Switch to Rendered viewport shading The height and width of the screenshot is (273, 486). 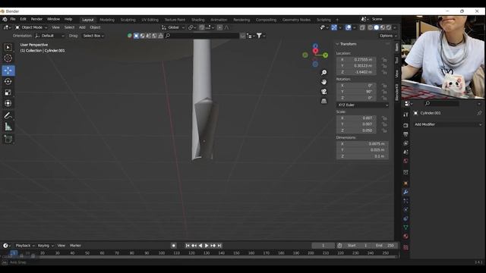point(389,27)
